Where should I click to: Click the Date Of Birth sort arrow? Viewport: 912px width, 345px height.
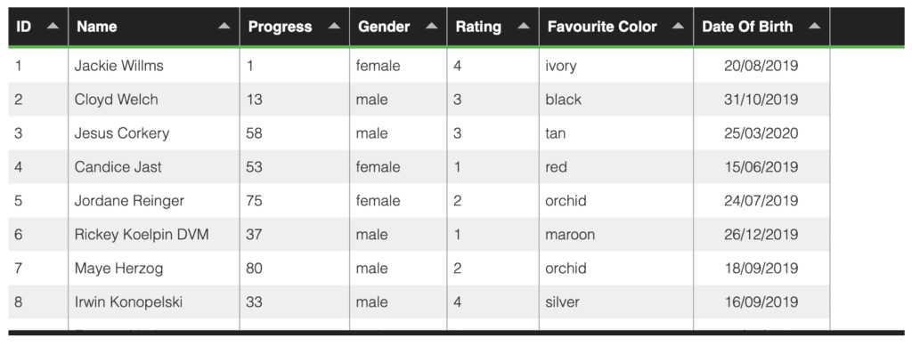(x=814, y=26)
